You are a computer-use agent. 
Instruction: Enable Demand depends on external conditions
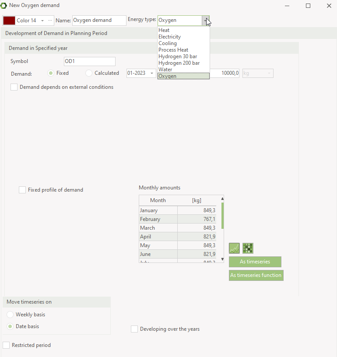click(x=14, y=87)
